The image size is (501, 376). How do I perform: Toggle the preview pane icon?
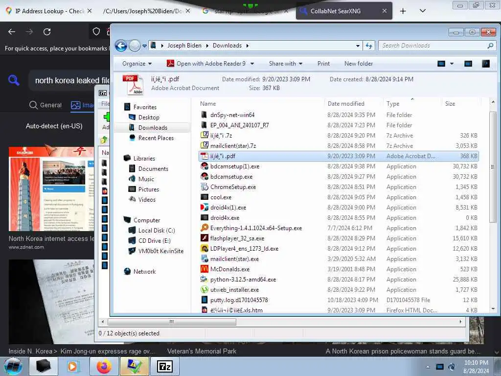pos(468,64)
